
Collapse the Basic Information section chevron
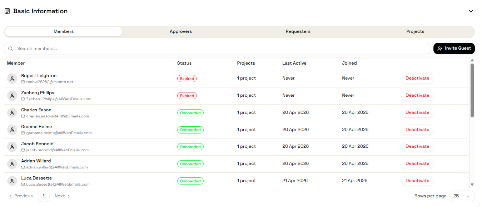pyautogui.click(x=471, y=11)
